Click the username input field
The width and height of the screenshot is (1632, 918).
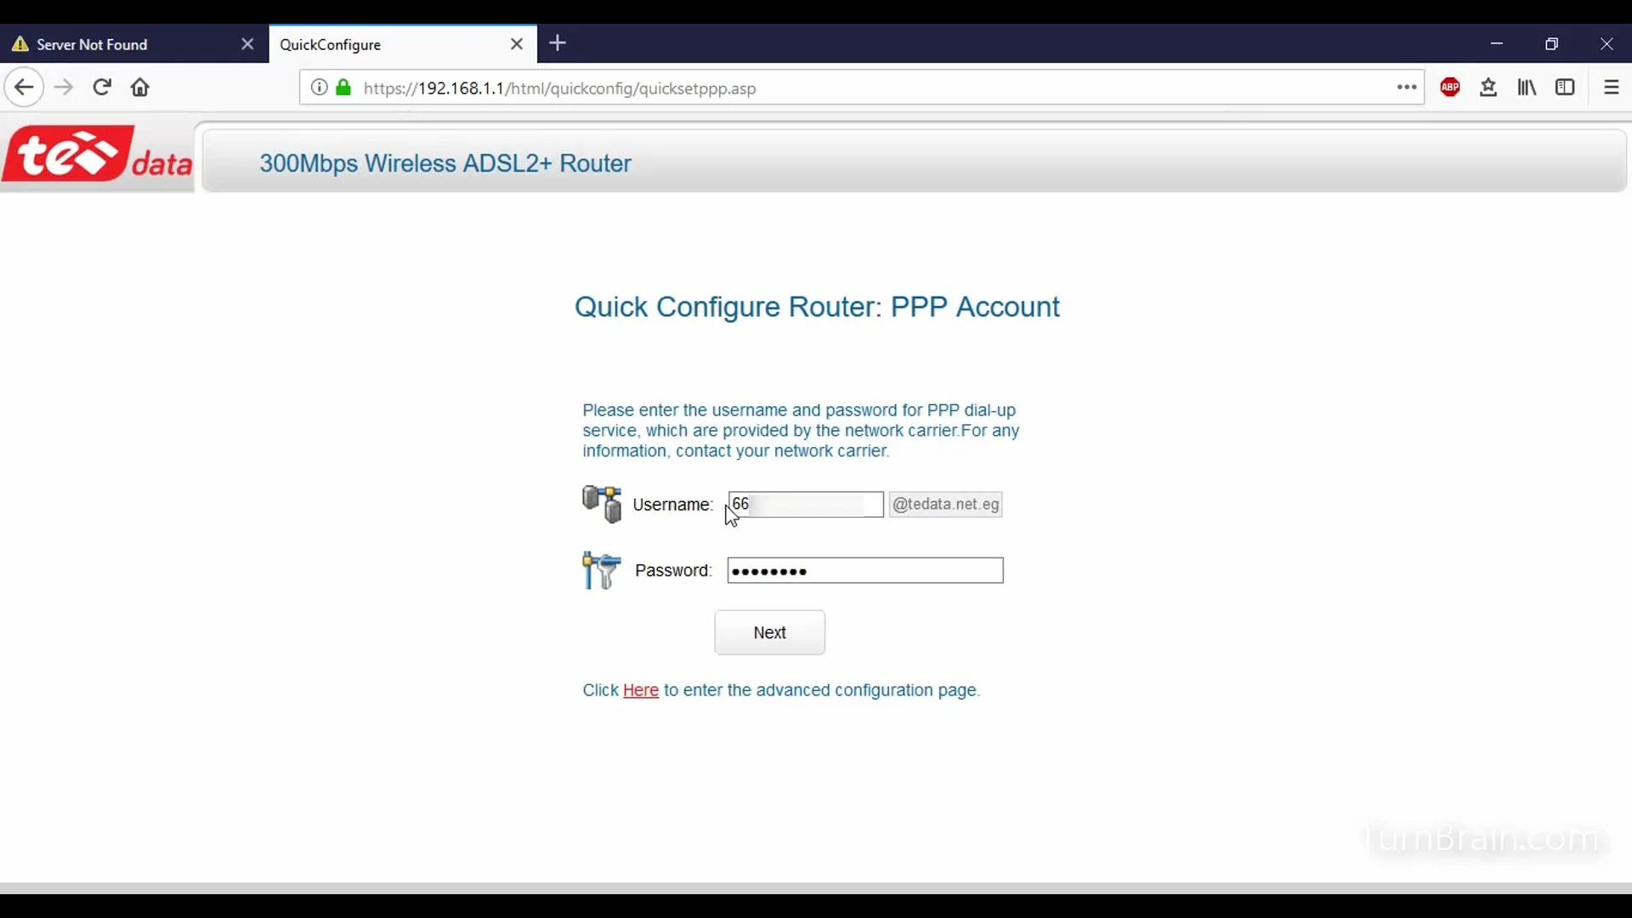tap(805, 503)
